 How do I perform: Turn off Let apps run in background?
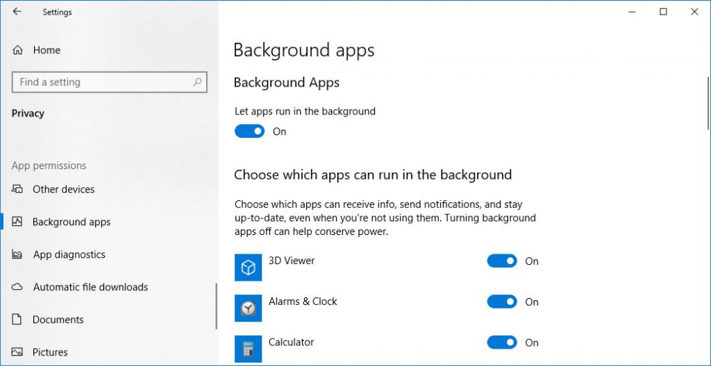249,132
